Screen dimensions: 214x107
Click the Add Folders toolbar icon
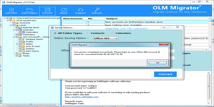[x=29, y=10]
